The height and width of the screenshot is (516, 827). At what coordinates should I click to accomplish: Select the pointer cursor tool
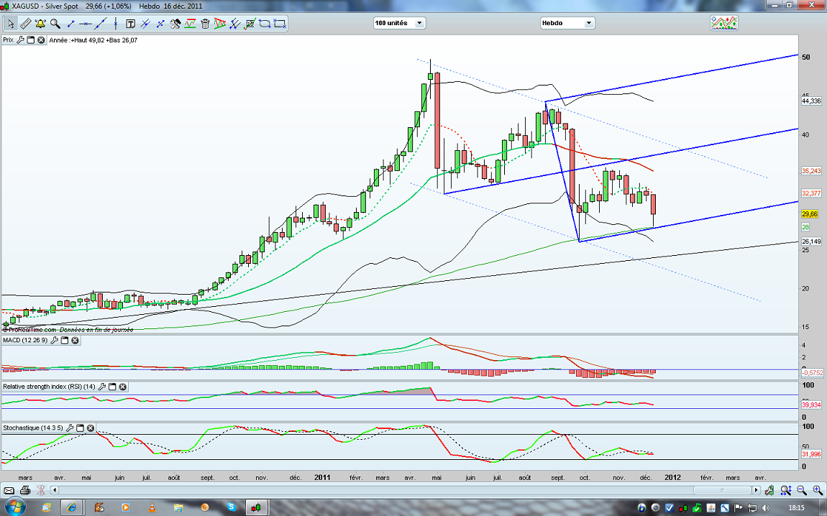11,24
